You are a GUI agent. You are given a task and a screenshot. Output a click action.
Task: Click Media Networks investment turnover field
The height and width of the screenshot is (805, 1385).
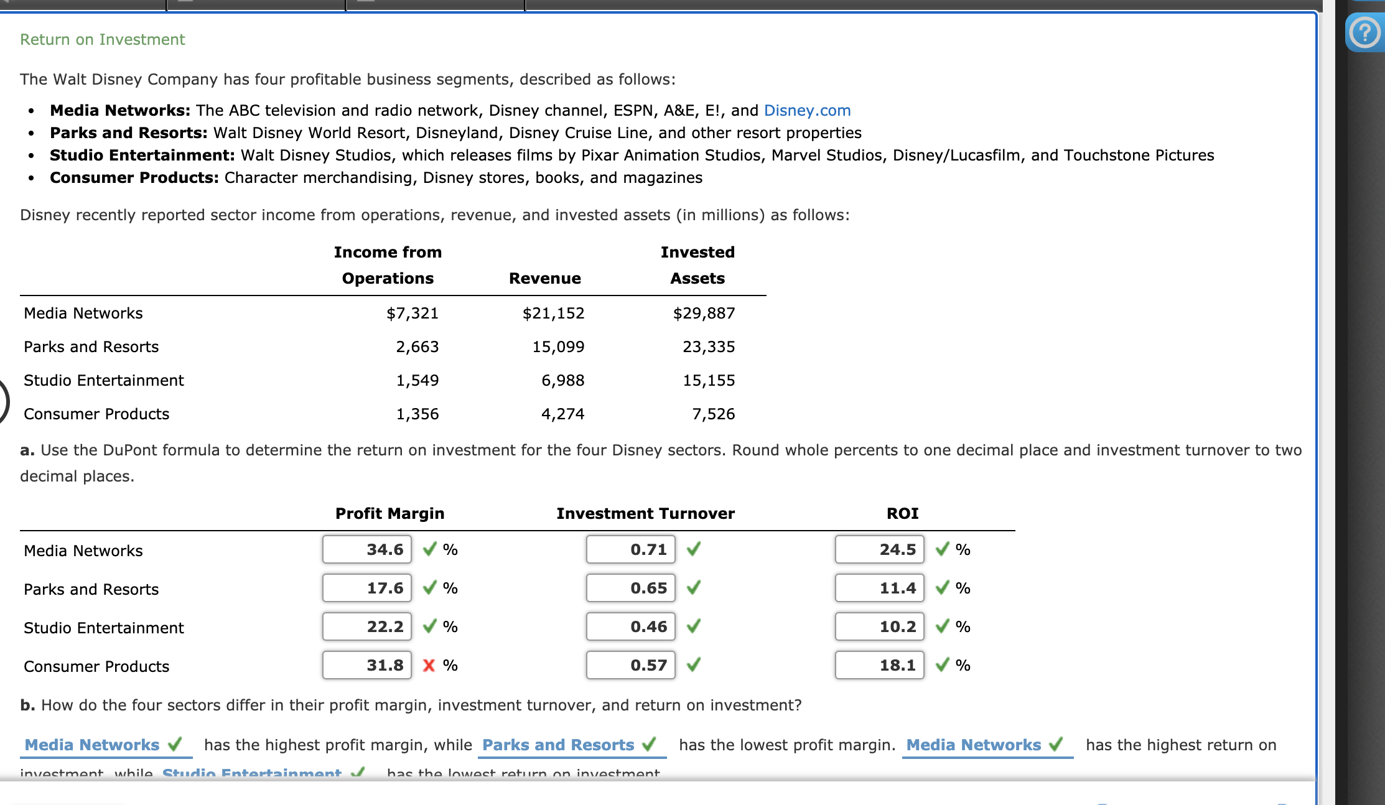[x=631, y=549]
